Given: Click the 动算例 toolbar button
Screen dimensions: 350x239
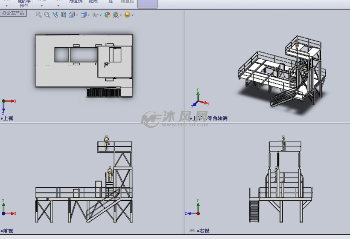Looking at the screenshot, I should [x=76, y=2].
